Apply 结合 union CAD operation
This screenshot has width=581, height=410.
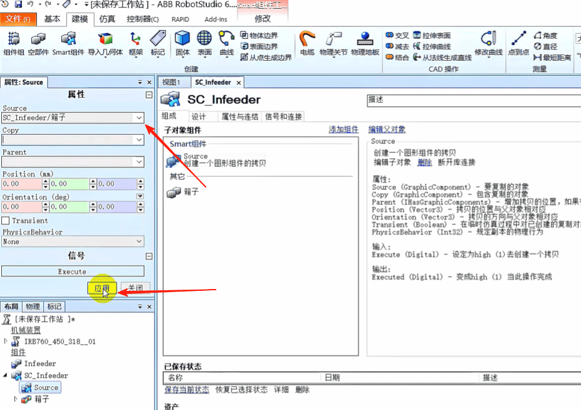click(397, 58)
